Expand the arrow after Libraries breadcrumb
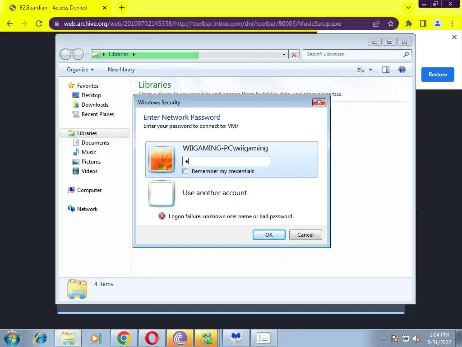 [134, 54]
